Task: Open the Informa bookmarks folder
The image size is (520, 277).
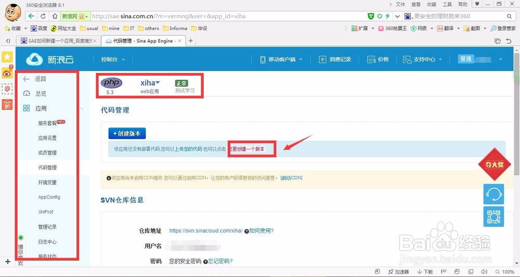Action: pyautogui.click(x=175, y=29)
